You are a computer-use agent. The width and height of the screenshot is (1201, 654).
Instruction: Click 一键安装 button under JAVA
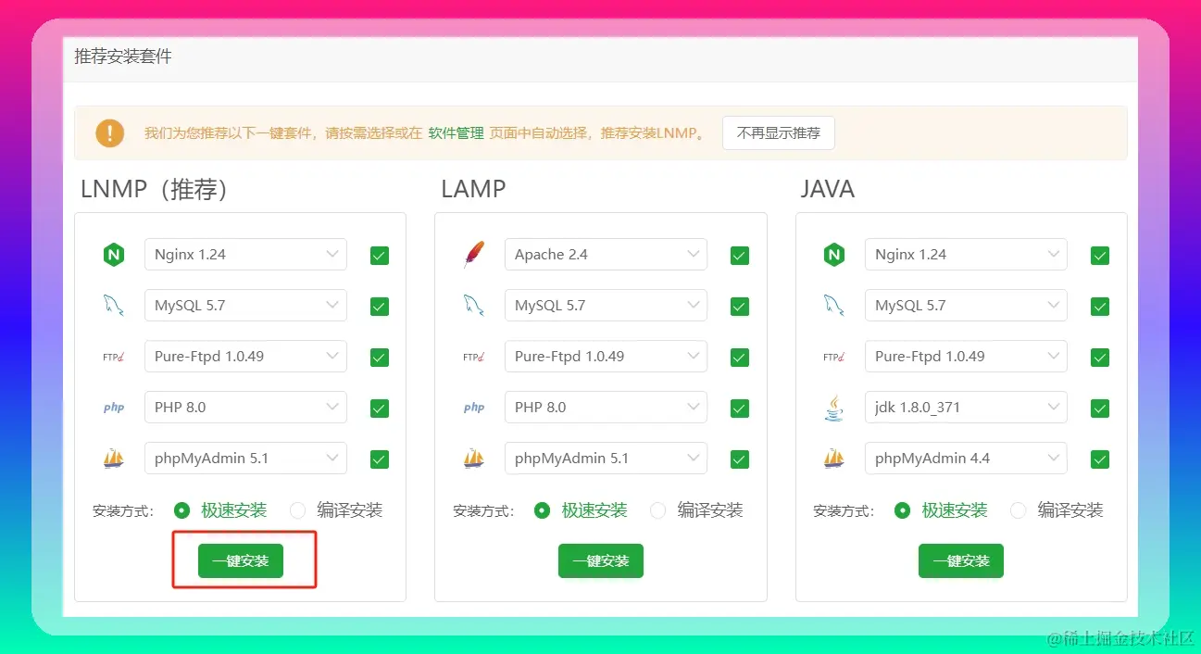coord(961,560)
